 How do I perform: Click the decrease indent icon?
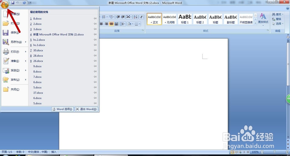click(118, 17)
